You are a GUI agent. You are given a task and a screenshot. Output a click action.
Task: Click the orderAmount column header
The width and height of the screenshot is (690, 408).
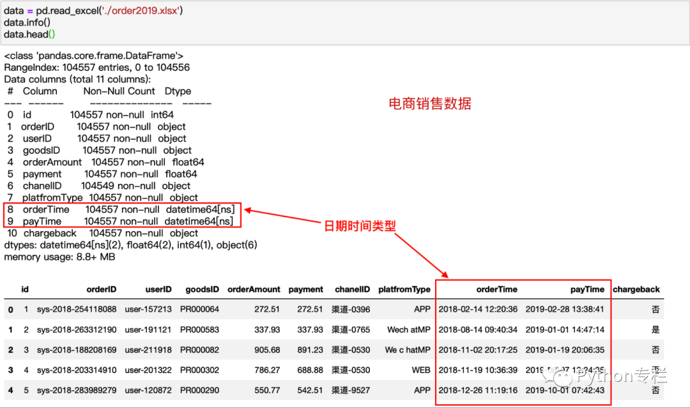[x=254, y=289]
